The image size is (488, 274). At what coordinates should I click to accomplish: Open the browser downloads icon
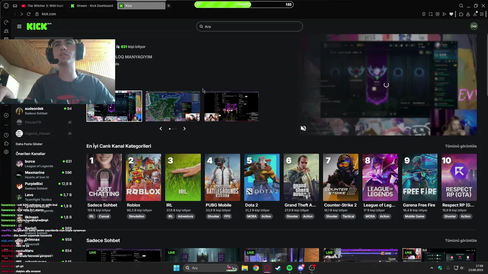click(x=475, y=14)
